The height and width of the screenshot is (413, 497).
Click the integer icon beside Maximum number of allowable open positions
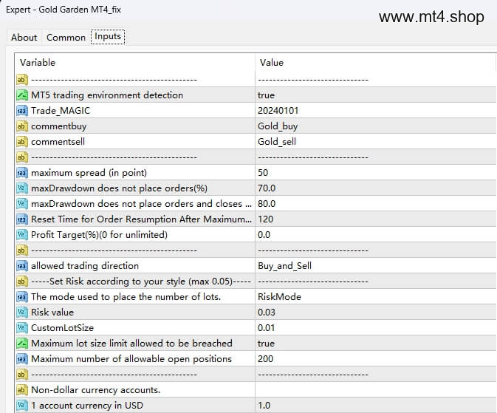(22, 359)
